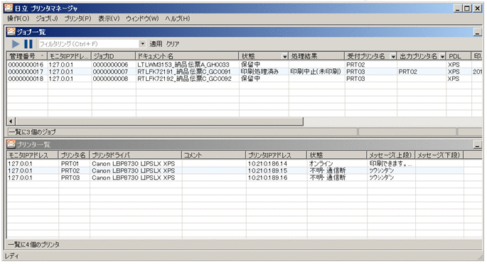Maximize the main window
The width and height of the screenshot is (487, 264).
467,9
